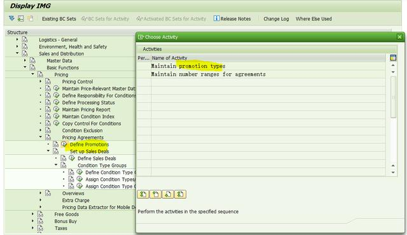The image size is (407, 235).
Task: Click the green-arrow position toolbar icon beside Expand All
Action: [20, 18]
